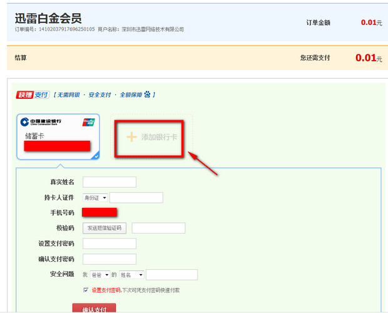The image size is (388, 313).
Task: Click the plus icon to add card
Action: coord(131,137)
